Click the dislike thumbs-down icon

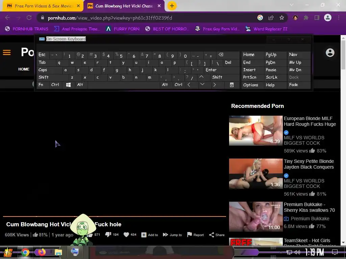tap(108, 235)
